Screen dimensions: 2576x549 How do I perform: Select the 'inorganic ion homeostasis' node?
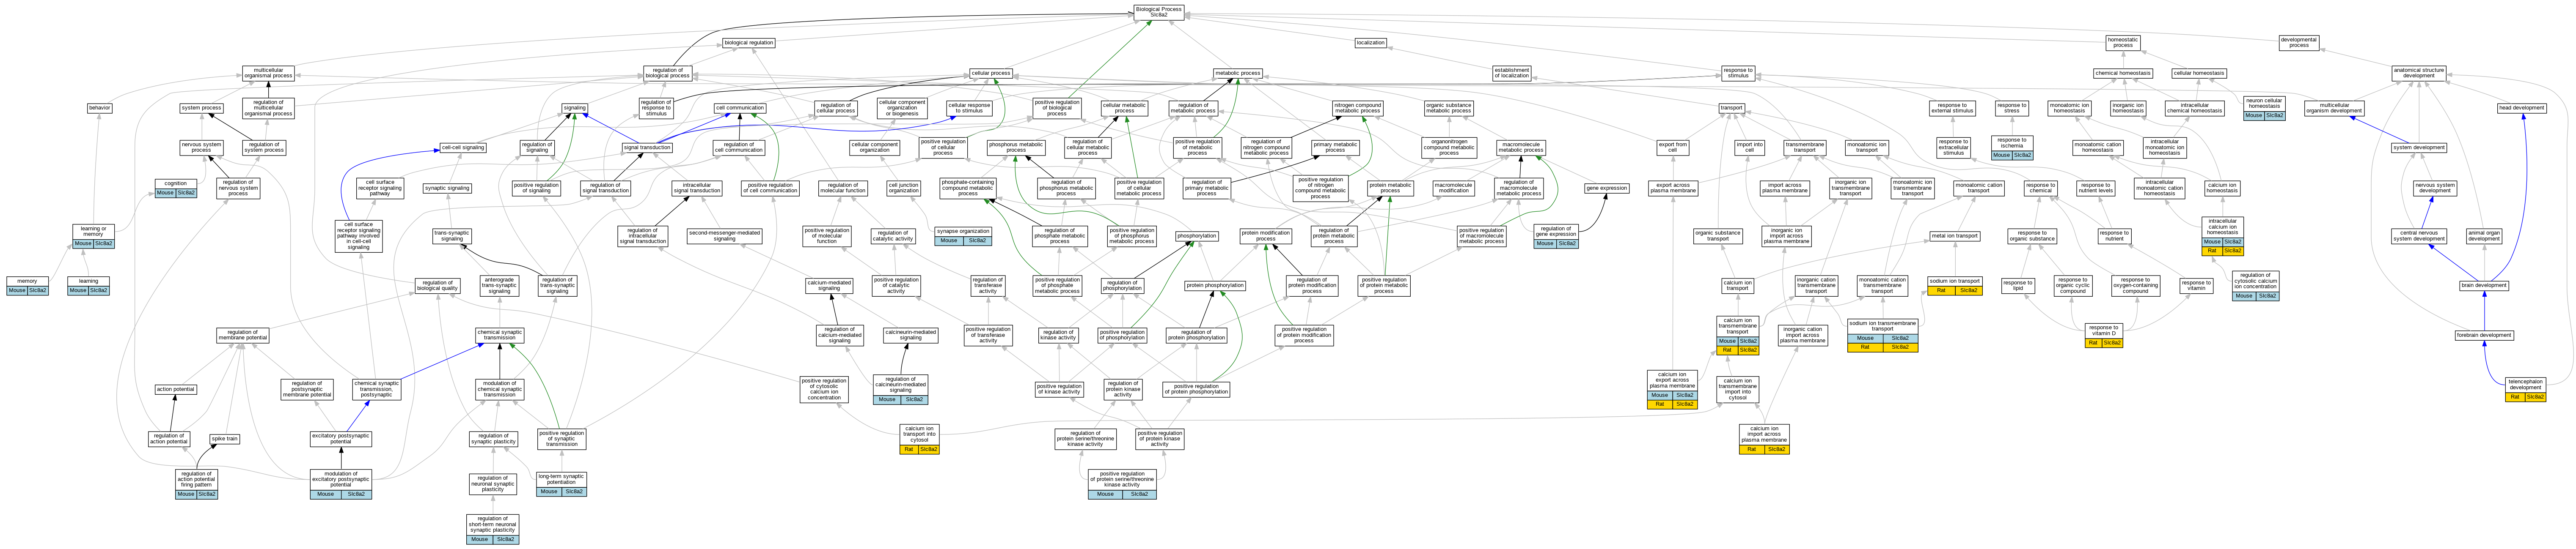(x=2128, y=108)
